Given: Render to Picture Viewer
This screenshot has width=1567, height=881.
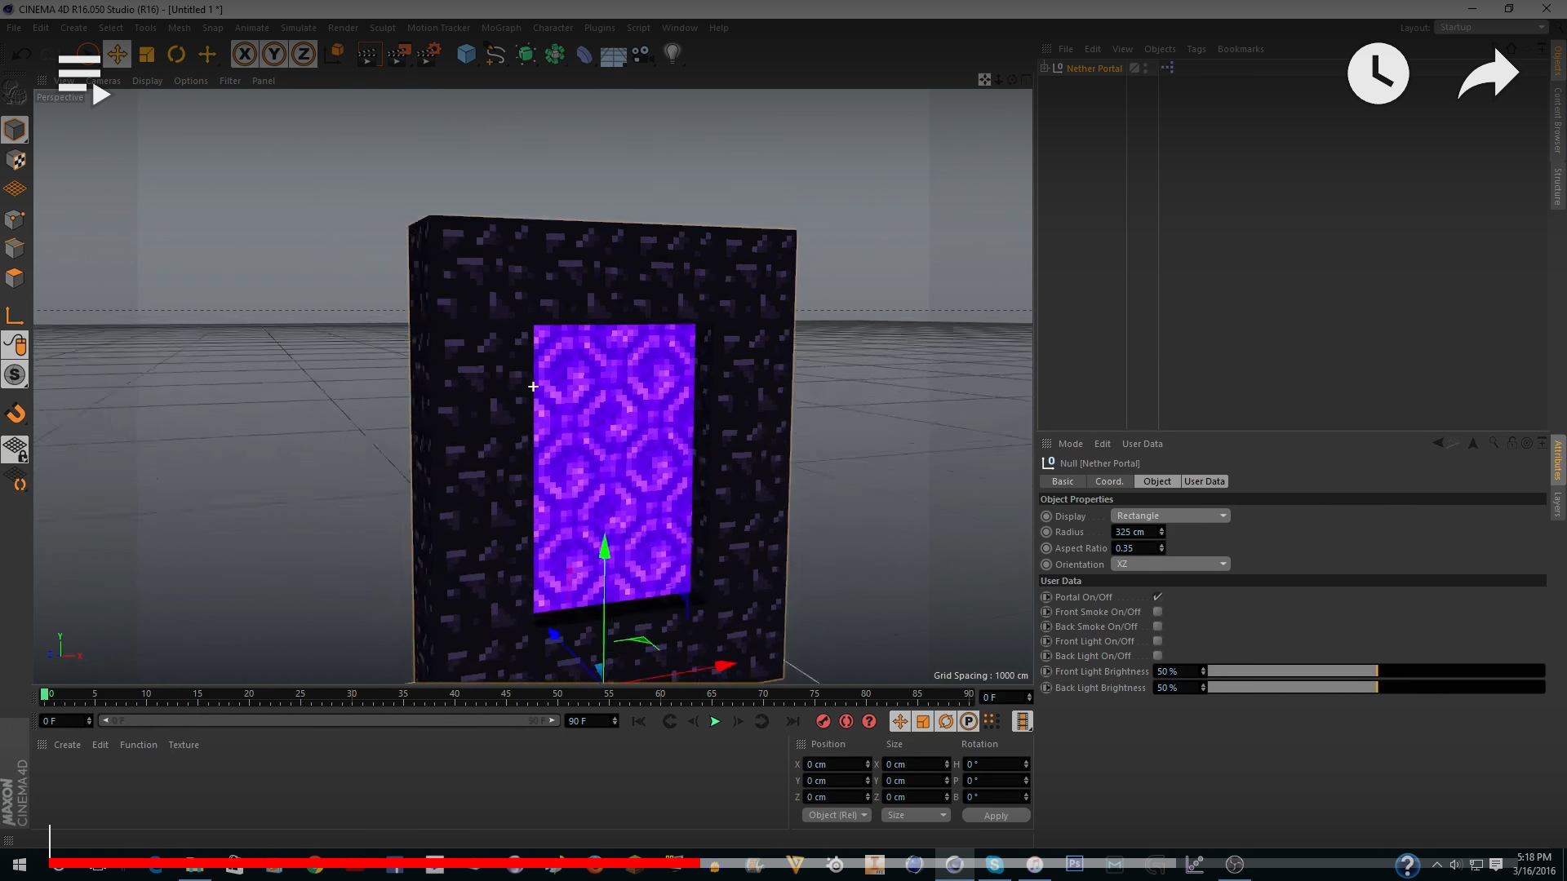Looking at the screenshot, I should click(398, 55).
